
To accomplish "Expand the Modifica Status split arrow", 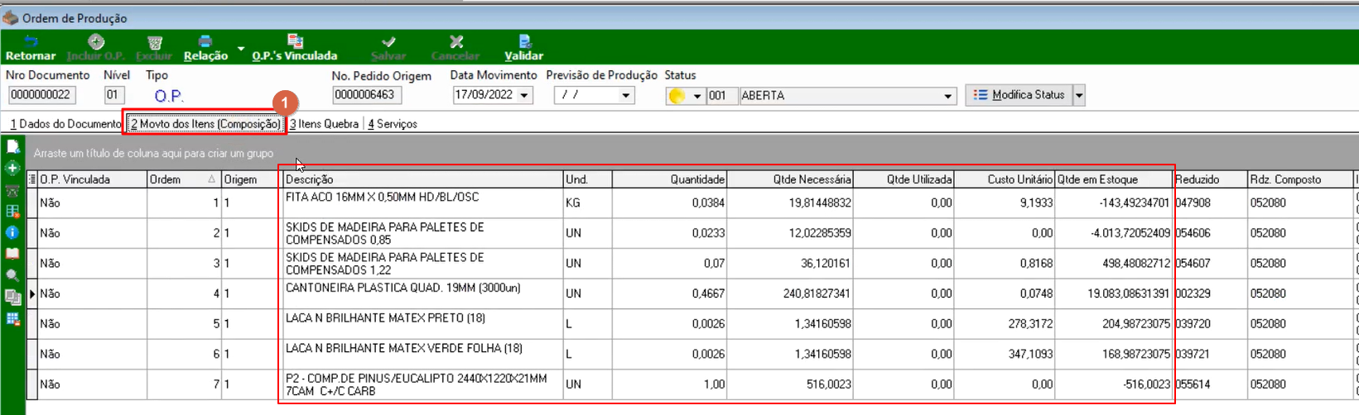I will coord(1079,95).
